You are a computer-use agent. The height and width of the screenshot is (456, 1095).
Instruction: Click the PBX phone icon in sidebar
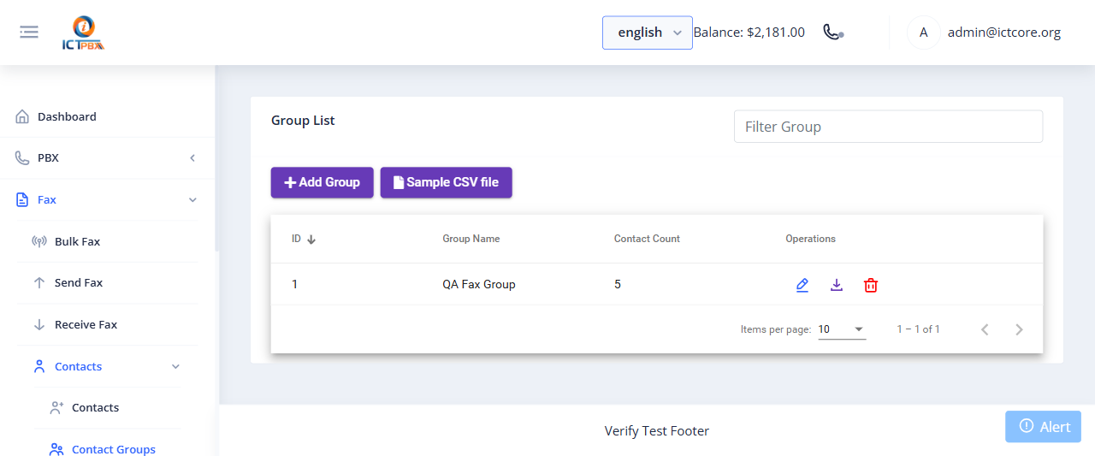point(22,158)
